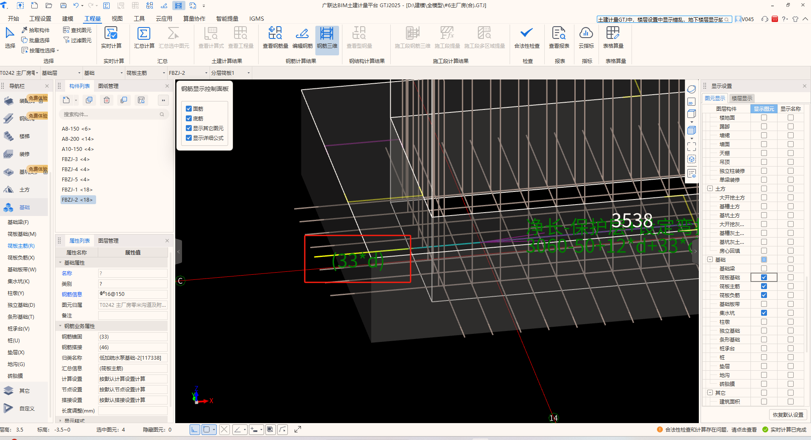Screen dimensions: 811x440
Task: Uncheck the 面筋 top rebar checkbox
Action: [x=189, y=109]
